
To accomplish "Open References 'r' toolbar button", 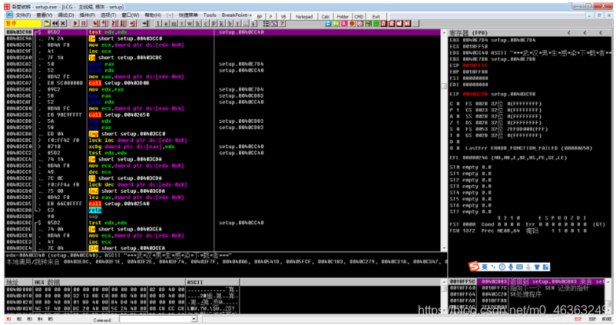I will pos(237,24).
